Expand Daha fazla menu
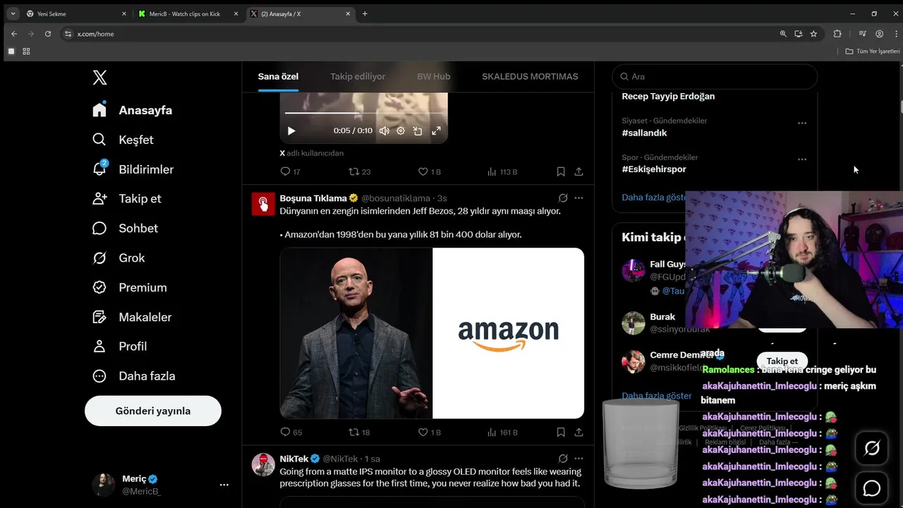Image resolution: width=903 pixels, height=508 pixels. click(134, 376)
